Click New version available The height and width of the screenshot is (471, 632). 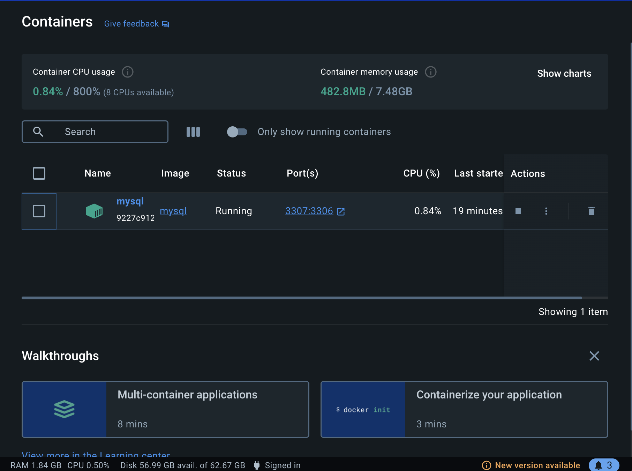tap(537, 465)
